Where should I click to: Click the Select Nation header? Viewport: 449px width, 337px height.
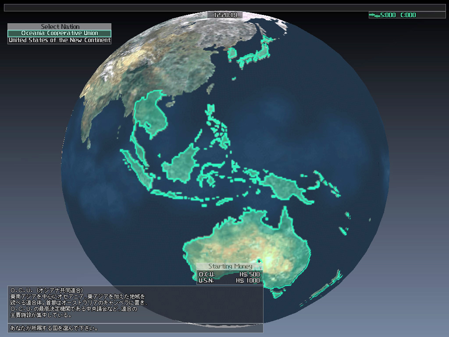(59, 26)
